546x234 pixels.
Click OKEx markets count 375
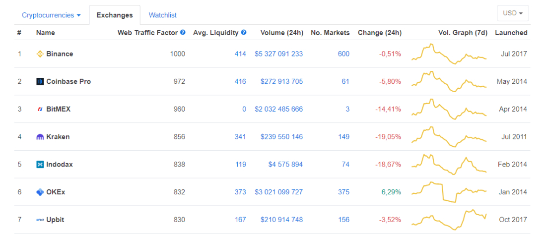(343, 192)
